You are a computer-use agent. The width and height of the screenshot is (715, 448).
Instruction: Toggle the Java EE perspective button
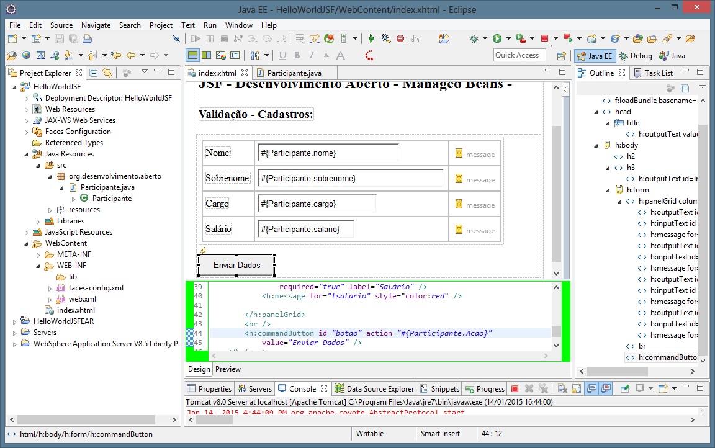coord(594,56)
